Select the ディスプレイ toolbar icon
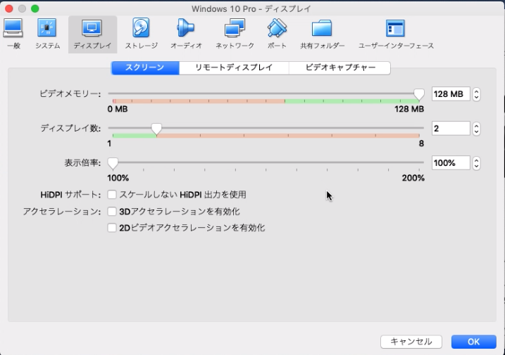 (x=92, y=34)
